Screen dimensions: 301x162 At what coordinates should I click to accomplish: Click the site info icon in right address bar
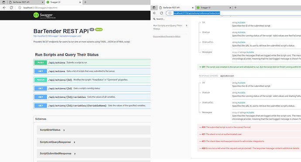point(170,13)
